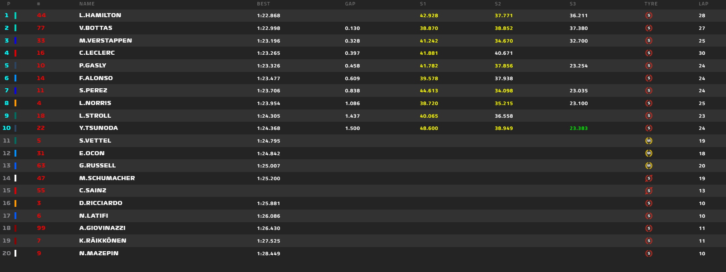Image resolution: width=726 pixels, height=272 pixels.
Task: Select driver name K.RÄIKKÖNEN
Action: (103, 241)
